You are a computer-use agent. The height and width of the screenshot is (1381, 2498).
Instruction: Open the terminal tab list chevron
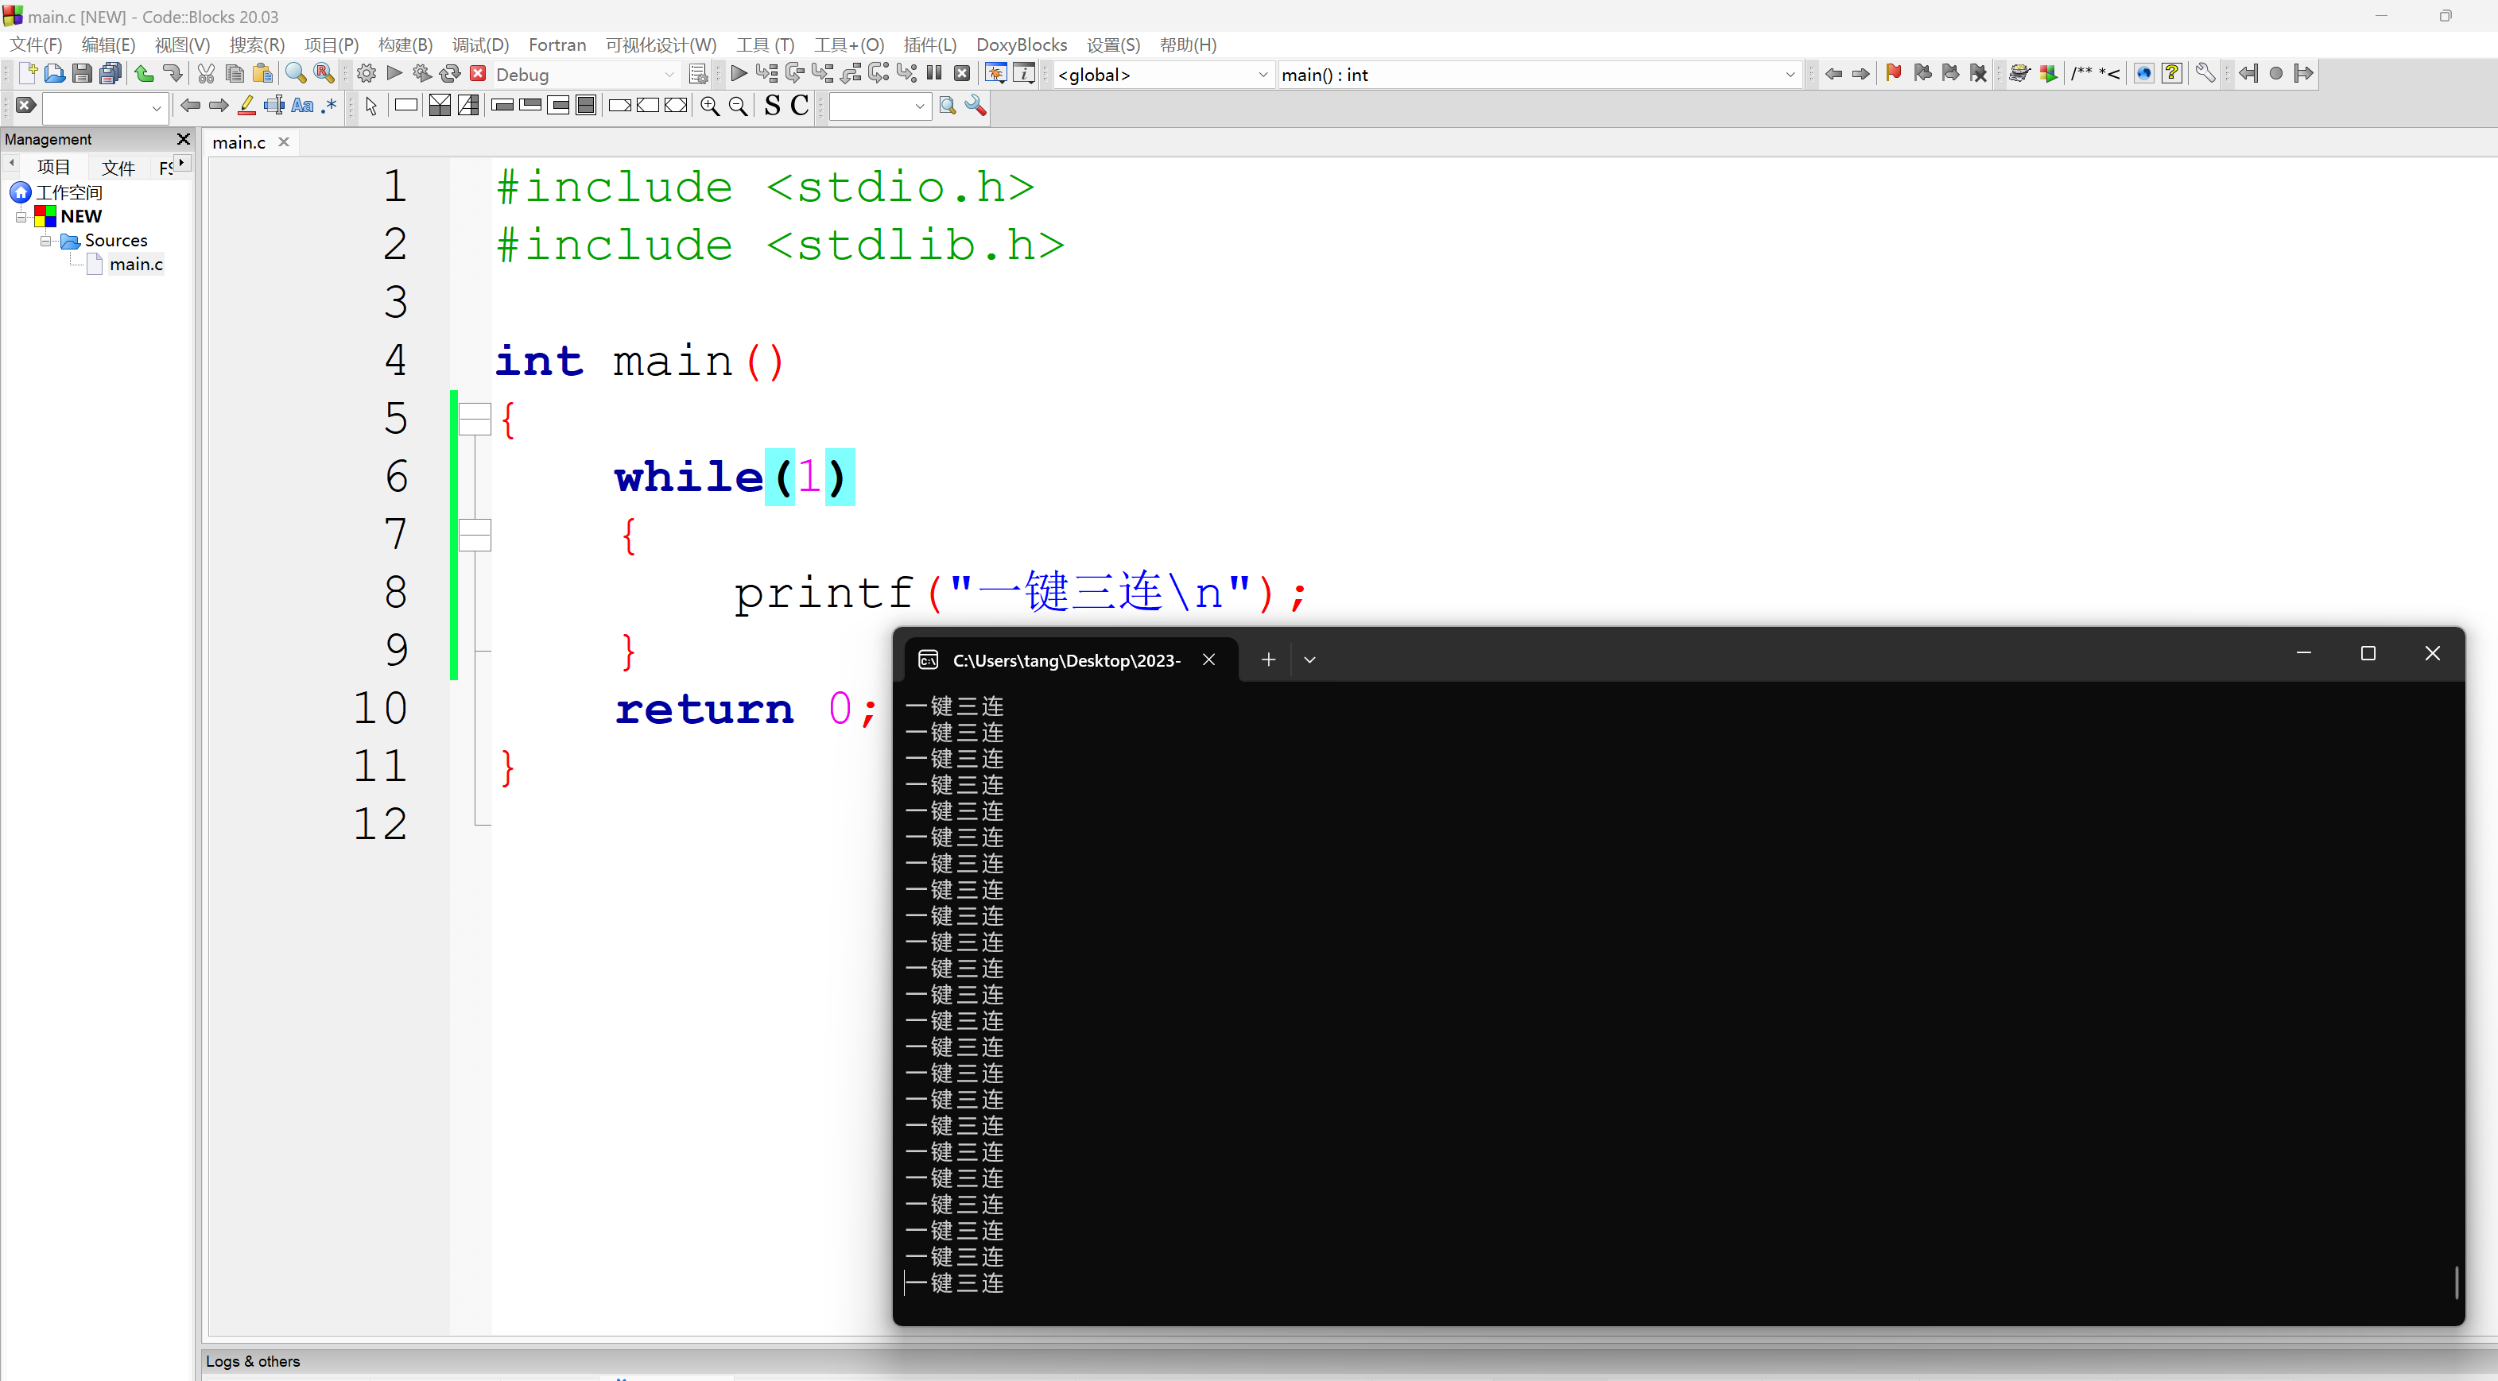1310,659
